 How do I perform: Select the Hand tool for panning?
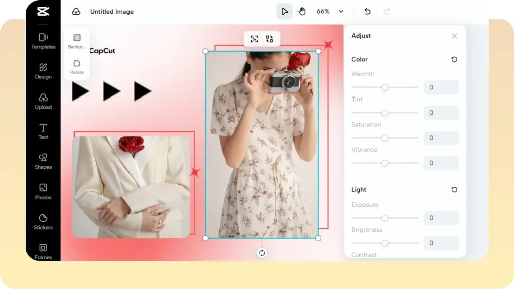(302, 11)
